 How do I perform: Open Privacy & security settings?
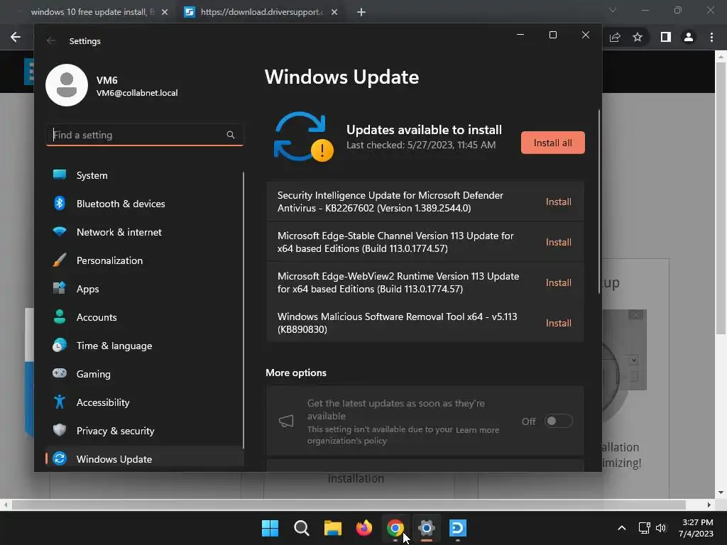click(145, 431)
